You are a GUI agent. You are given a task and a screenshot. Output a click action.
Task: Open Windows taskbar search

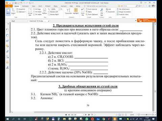tap(13, 119)
